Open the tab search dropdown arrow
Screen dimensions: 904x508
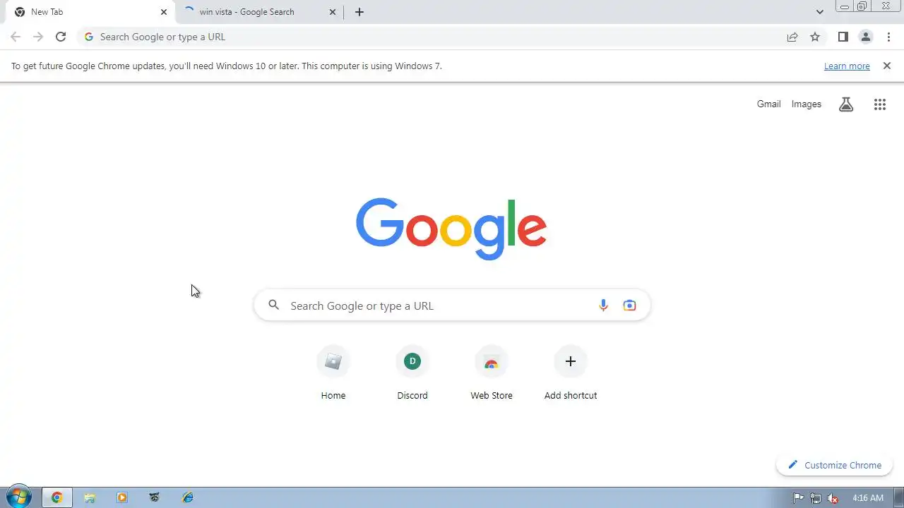819,12
